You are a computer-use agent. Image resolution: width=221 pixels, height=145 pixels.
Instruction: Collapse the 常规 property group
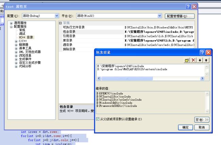(60, 23)
